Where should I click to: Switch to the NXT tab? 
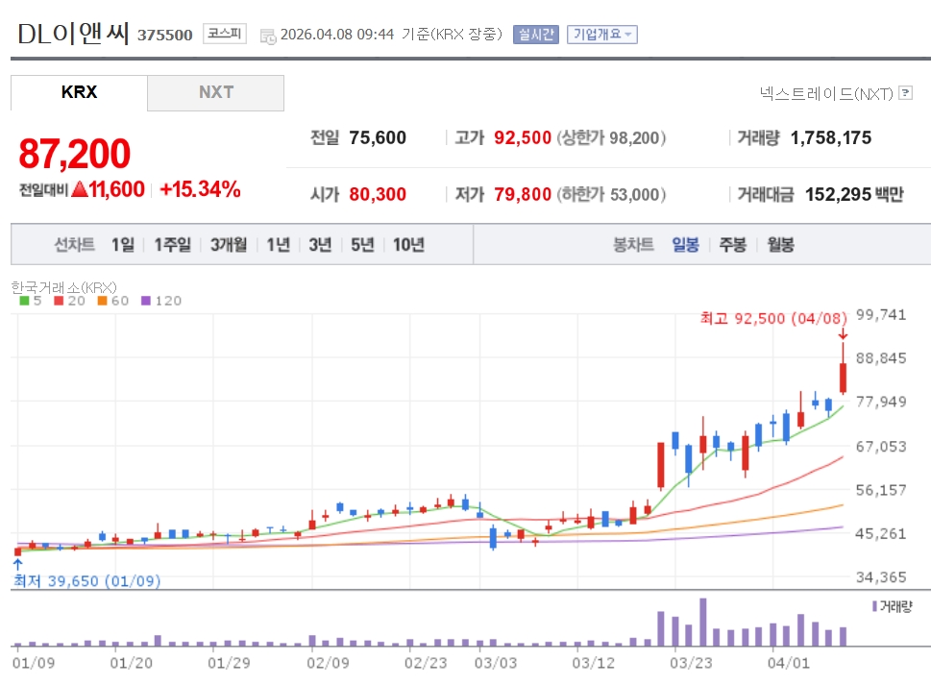tap(216, 93)
